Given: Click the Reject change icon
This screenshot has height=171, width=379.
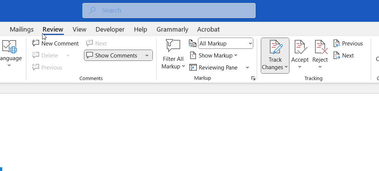Looking at the screenshot, I should click(320, 48).
